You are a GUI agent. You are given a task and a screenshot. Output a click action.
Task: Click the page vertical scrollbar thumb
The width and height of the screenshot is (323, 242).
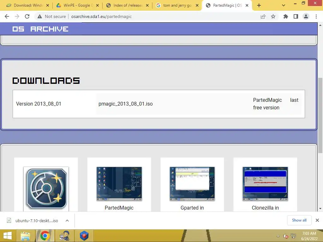[x=320, y=115]
